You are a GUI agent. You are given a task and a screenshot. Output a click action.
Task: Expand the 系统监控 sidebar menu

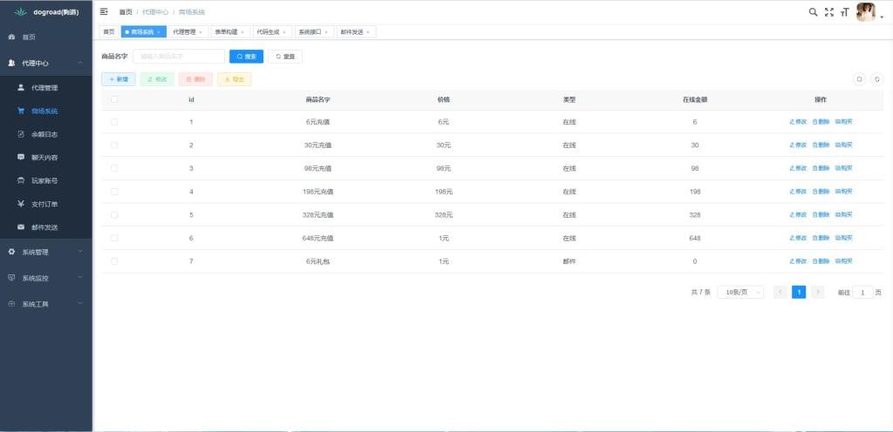pos(45,278)
